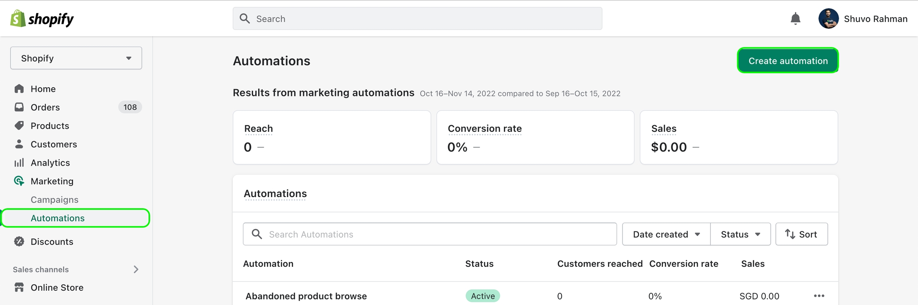
Task: Open the Status filter dropdown
Action: [x=740, y=234]
